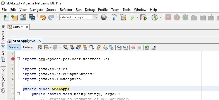The image size is (219, 100).
Task: Close the Output tab
Action: pos(27,27)
